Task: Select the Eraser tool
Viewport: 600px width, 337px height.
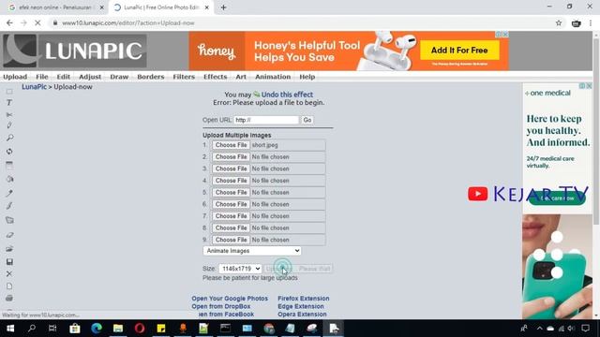Action: pyautogui.click(x=9, y=235)
